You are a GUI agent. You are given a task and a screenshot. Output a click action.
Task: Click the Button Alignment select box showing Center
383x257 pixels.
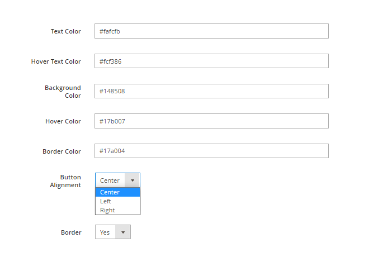[110, 180]
